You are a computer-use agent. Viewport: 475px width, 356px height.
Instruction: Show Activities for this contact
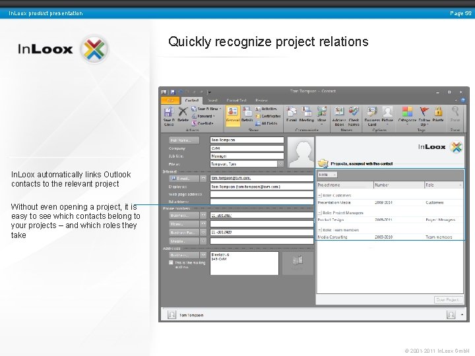[x=266, y=109]
